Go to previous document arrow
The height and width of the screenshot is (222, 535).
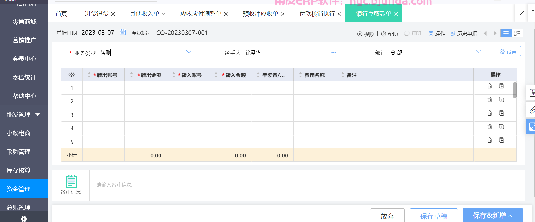coord(485,33)
